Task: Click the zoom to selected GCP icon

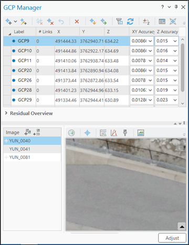Action: [173, 21]
